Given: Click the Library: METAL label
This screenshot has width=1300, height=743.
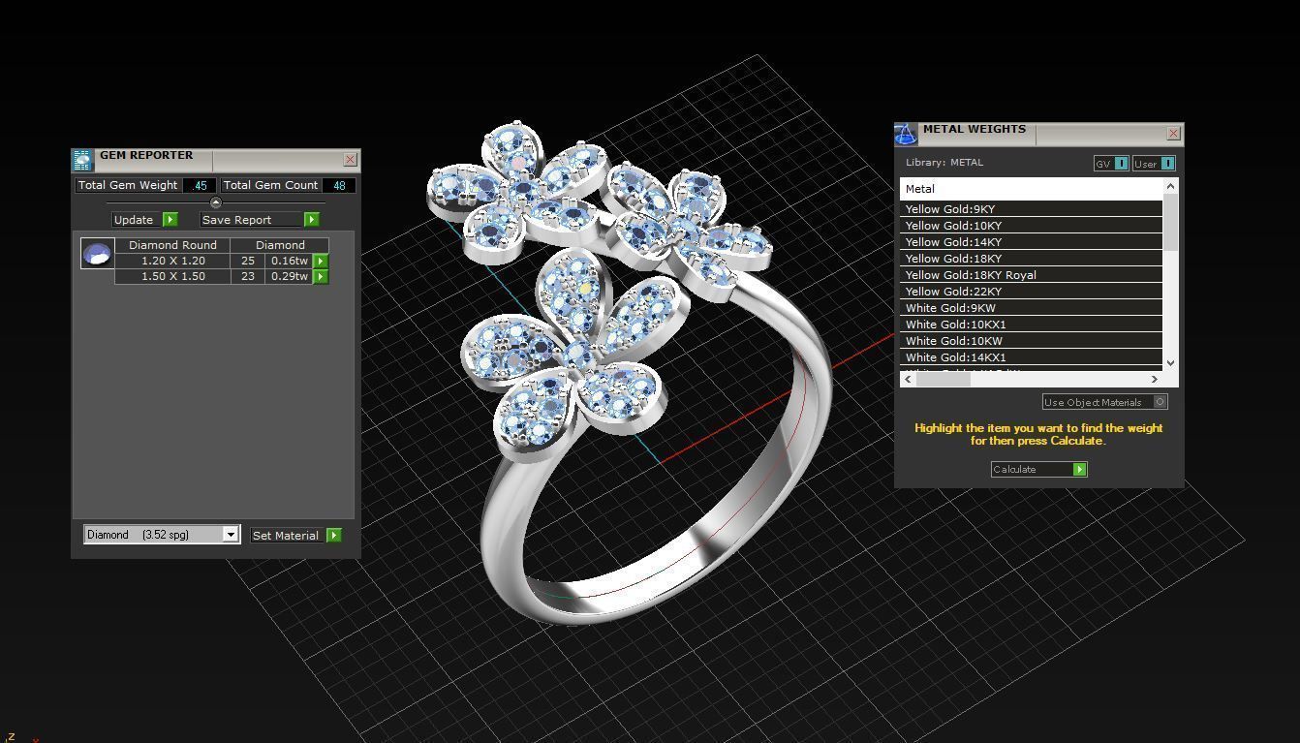Looking at the screenshot, I should click(x=944, y=163).
